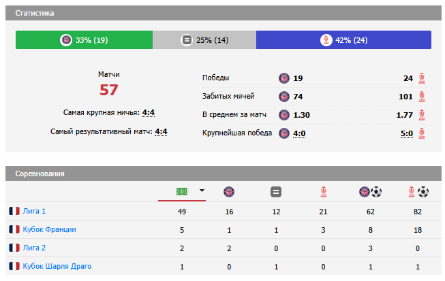This screenshot has width=445, height=281.
Task: Open Кубок Шарля Драго link
Action: tap(57, 266)
